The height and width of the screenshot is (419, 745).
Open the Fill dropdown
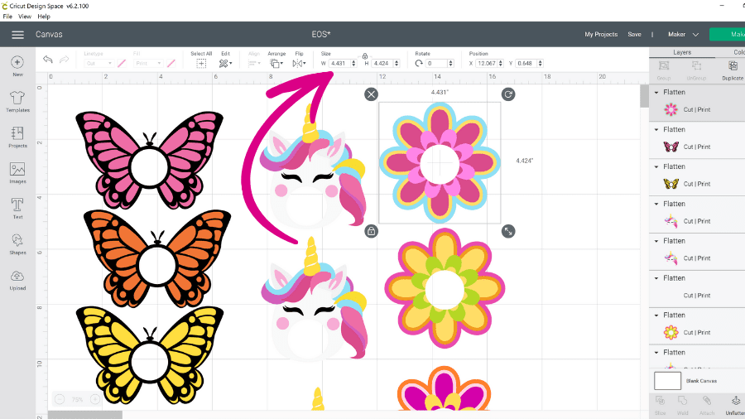point(148,63)
